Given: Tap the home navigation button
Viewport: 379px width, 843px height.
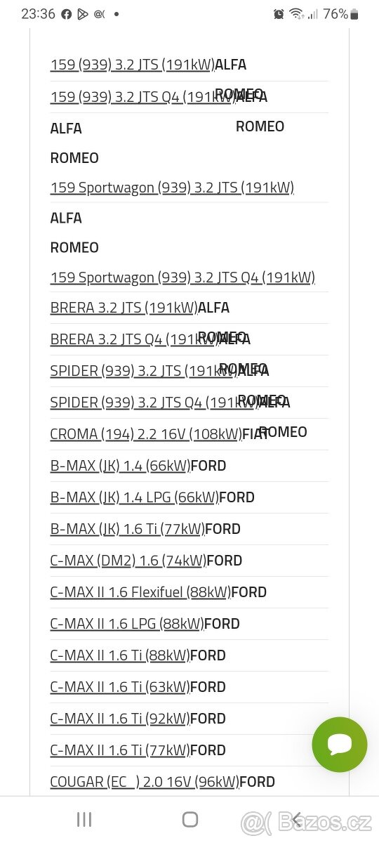Looking at the screenshot, I should pyautogui.click(x=189, y=819).
